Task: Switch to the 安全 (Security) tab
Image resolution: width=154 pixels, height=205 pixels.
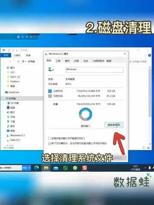Action: (86, 61)
